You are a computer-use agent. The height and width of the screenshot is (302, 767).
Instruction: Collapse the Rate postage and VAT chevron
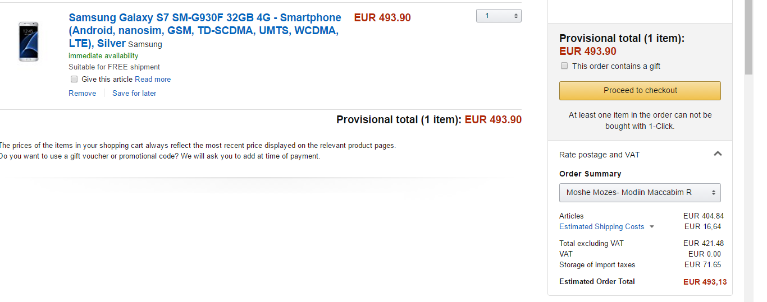click(x=718, y=154)
